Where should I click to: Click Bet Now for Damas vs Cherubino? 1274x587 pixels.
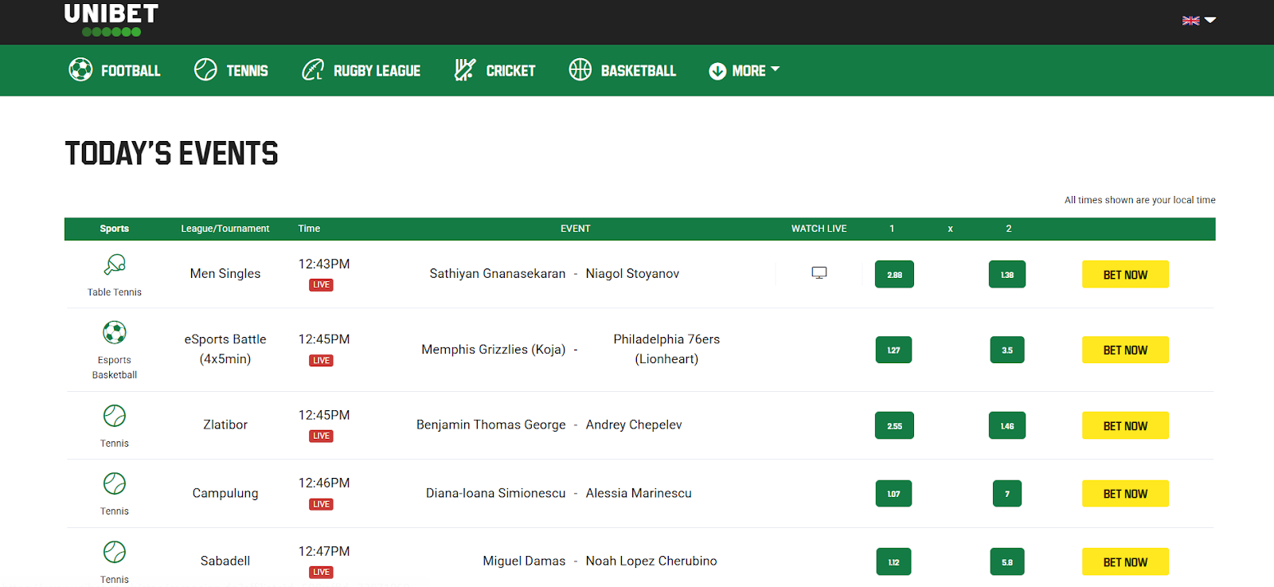tap(1125, 562)
